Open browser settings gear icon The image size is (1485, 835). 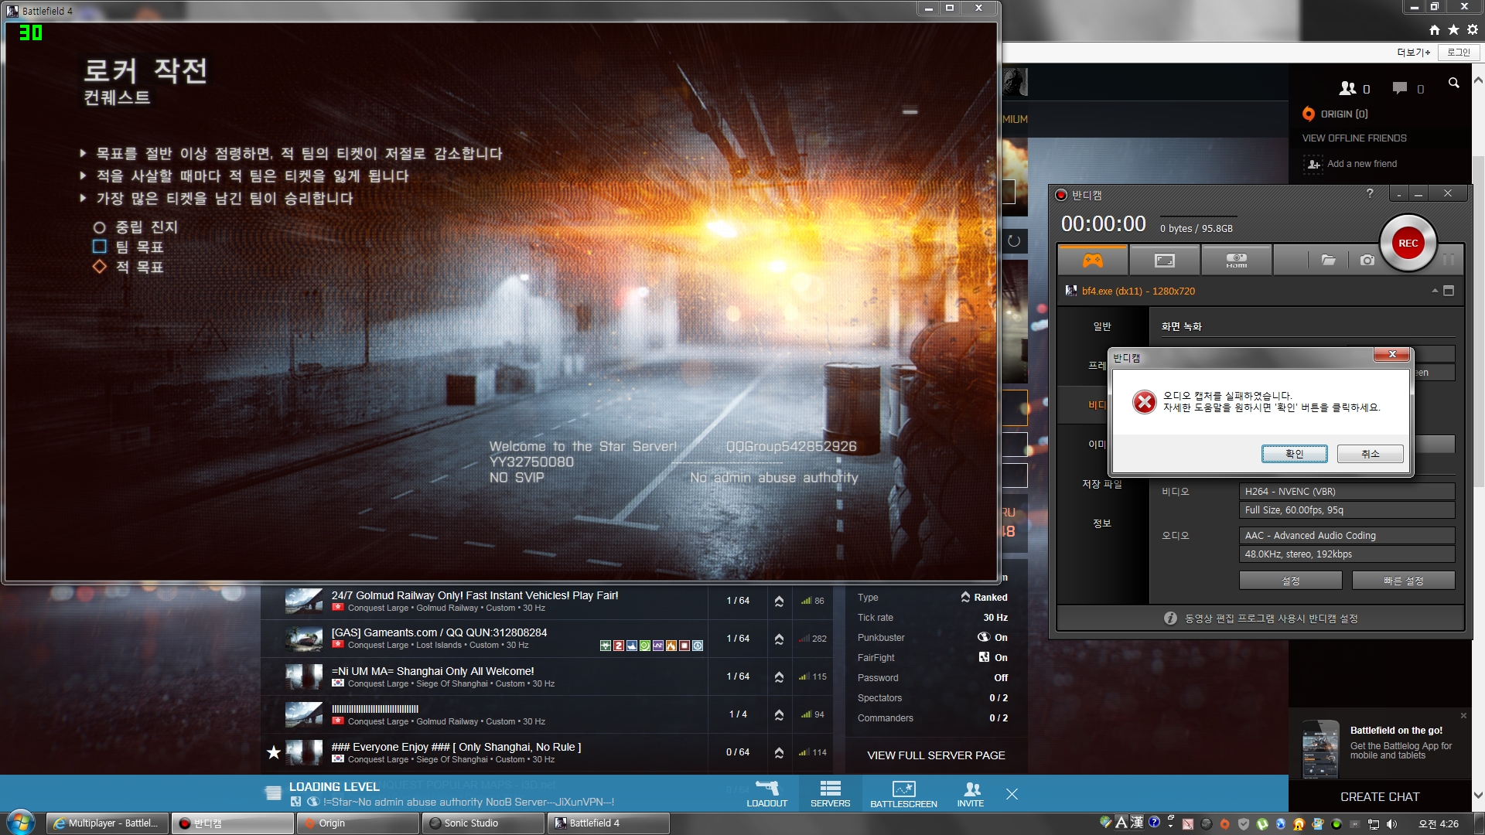click(1473, 29)
